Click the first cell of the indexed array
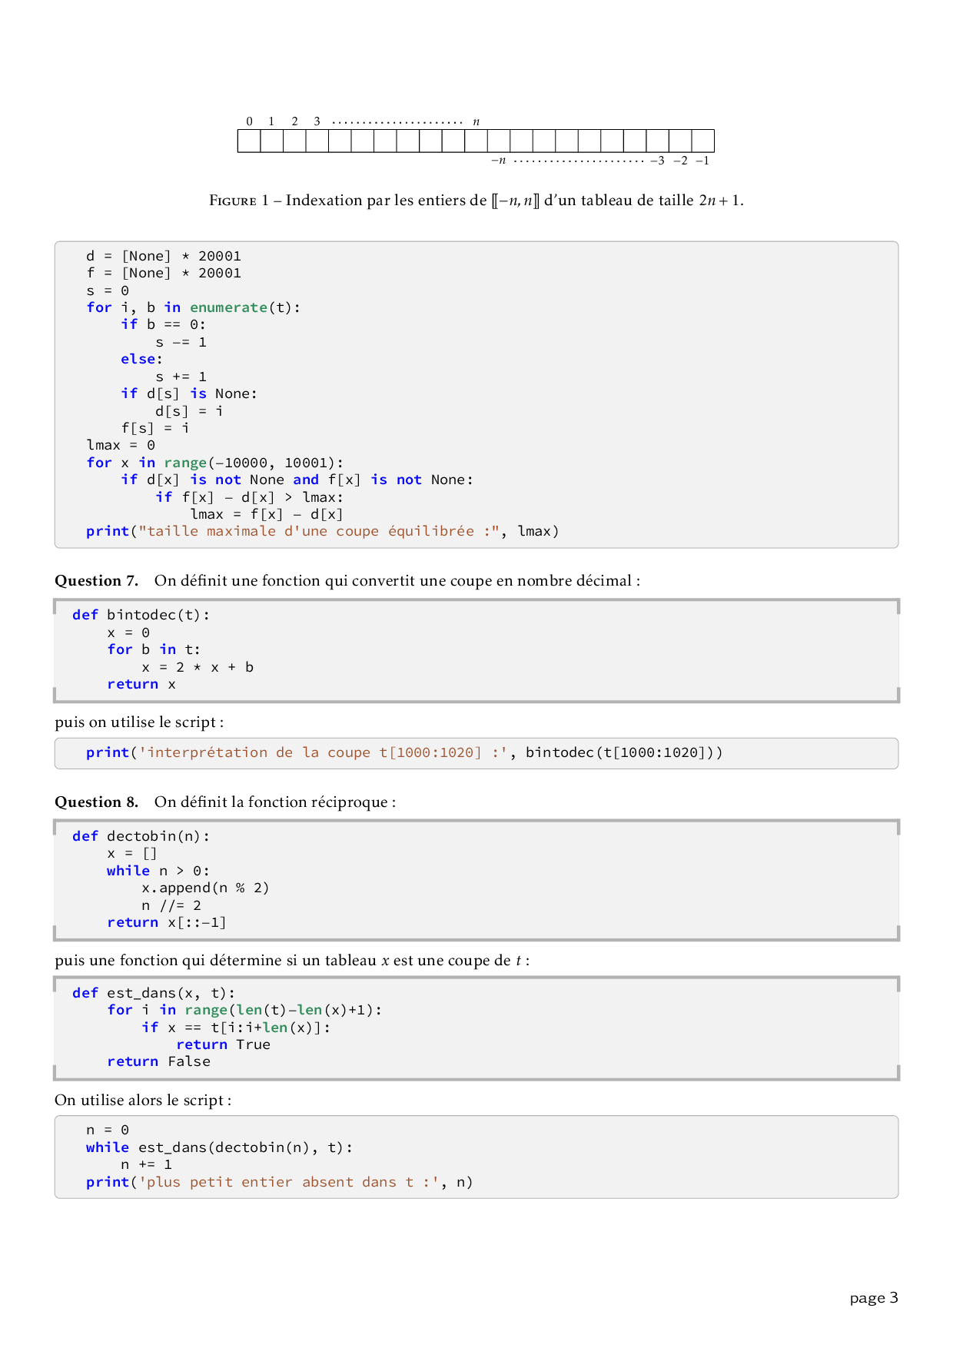Viewport: 953px width, 1348px height. pos(249,141)
